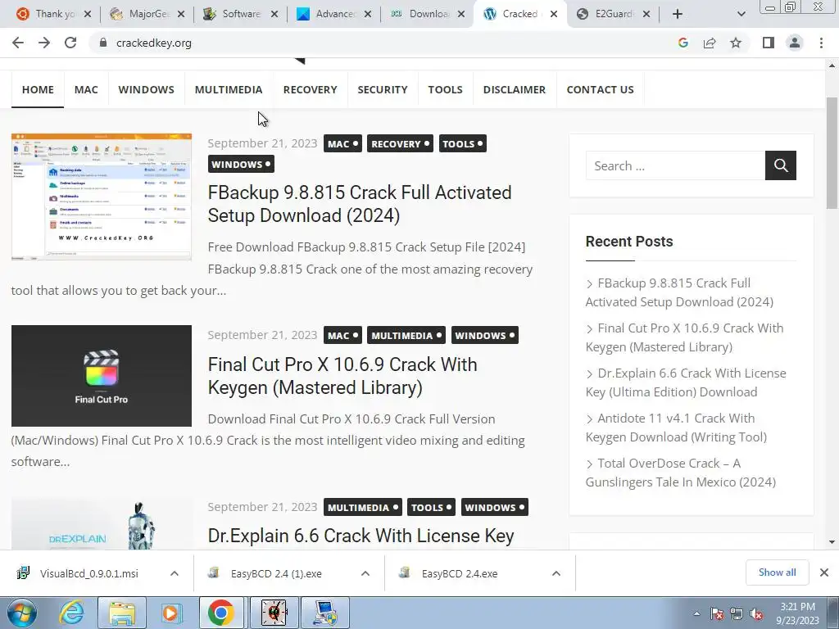
Task: Open Dr.Explain 6.6 Crack post title
Action: tap(361, 536)
